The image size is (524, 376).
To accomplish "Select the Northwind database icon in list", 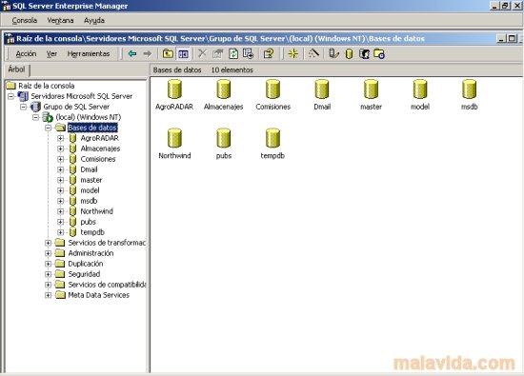I will click(x=174, y=138).
